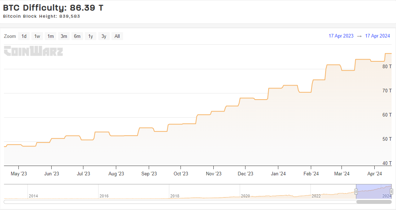Viewport: 396px width, 210px height.
Task: Grab the right navigator range handle
Action: 391,191
